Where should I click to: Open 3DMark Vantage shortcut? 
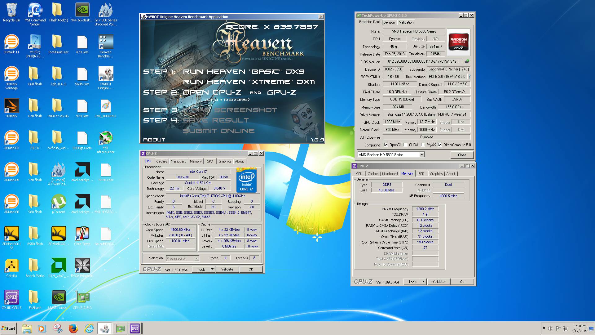(11, 78)
